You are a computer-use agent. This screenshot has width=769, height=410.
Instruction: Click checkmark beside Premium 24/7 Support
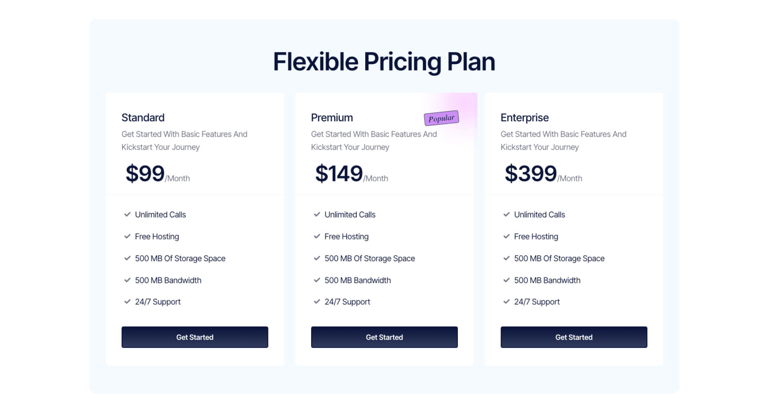tap(317, 302)
